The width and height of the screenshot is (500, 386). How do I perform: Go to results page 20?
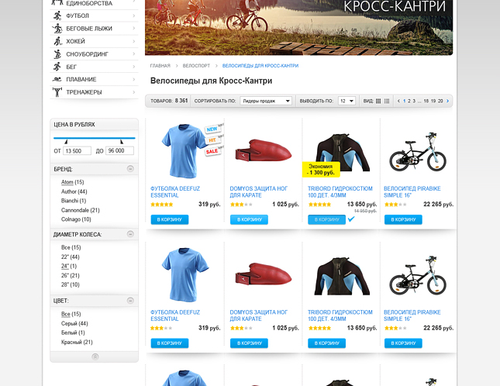tap(440, 101)
